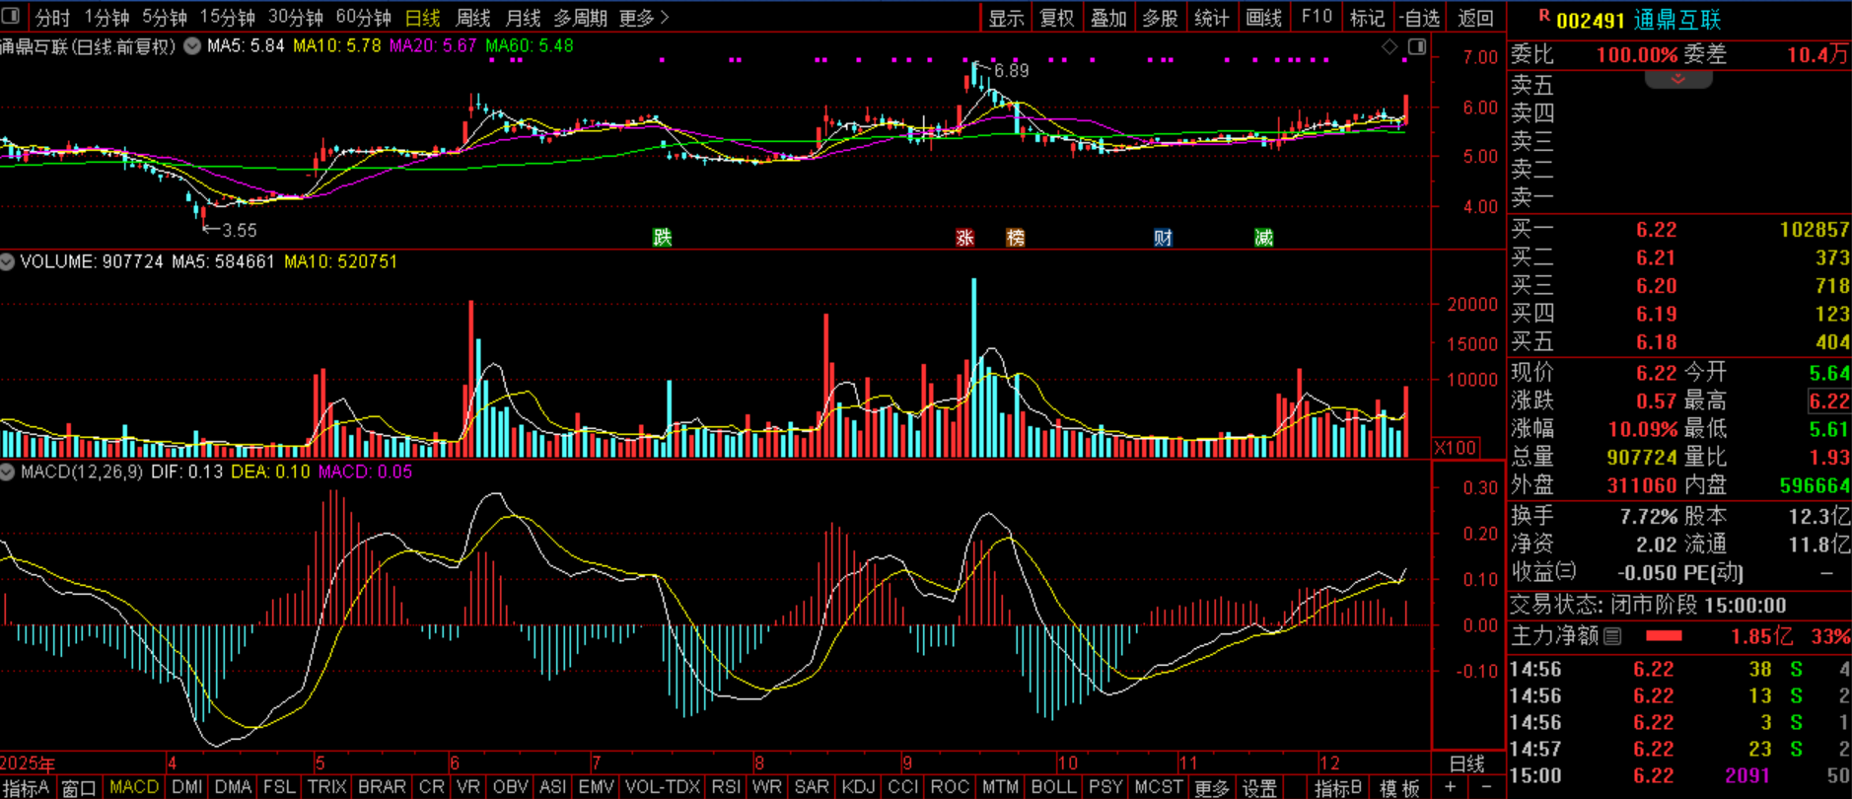Open the 窗口 window menu
Screen dimensions: 1852x799
pos(79,787)
